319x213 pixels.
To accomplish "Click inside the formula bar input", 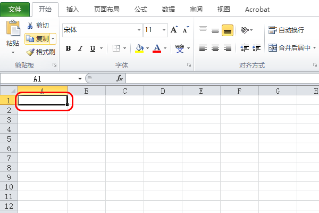I will point(222,78).
